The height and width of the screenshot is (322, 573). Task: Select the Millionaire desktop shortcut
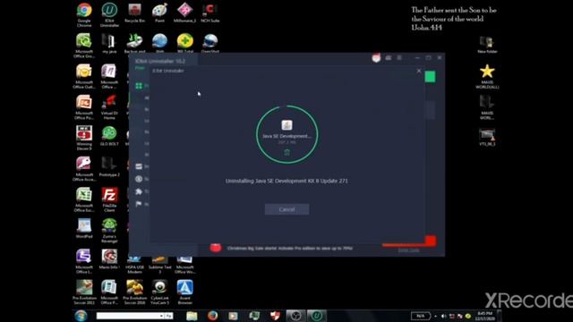click(185, 13)
